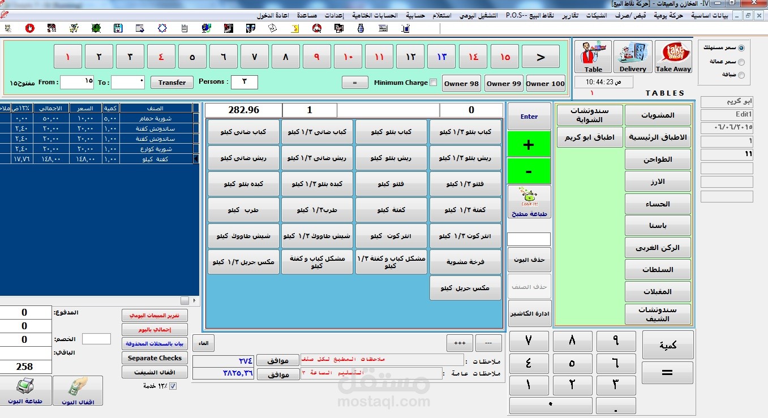768x418 pixels.
Task: Select table ١٣ button
Action: [x=441, y=57]
